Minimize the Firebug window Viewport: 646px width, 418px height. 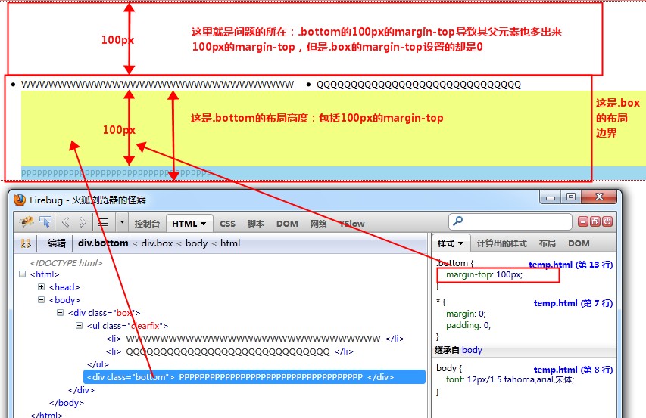point(551,197)
